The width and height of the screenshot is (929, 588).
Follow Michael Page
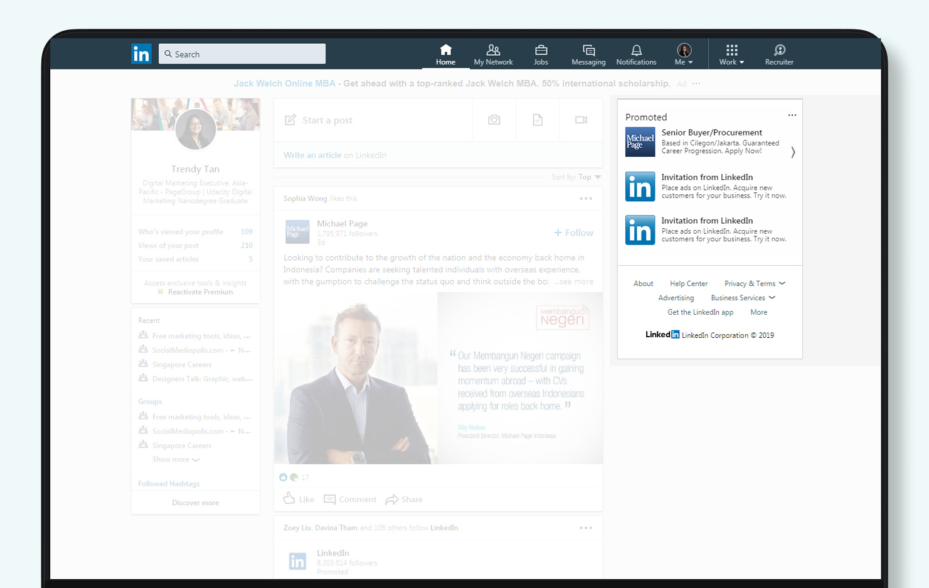pos(573,233)
